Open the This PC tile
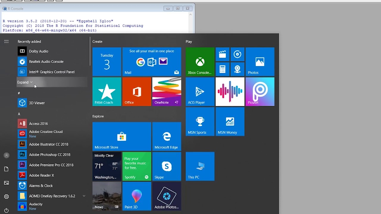 [x=200, y=166]
